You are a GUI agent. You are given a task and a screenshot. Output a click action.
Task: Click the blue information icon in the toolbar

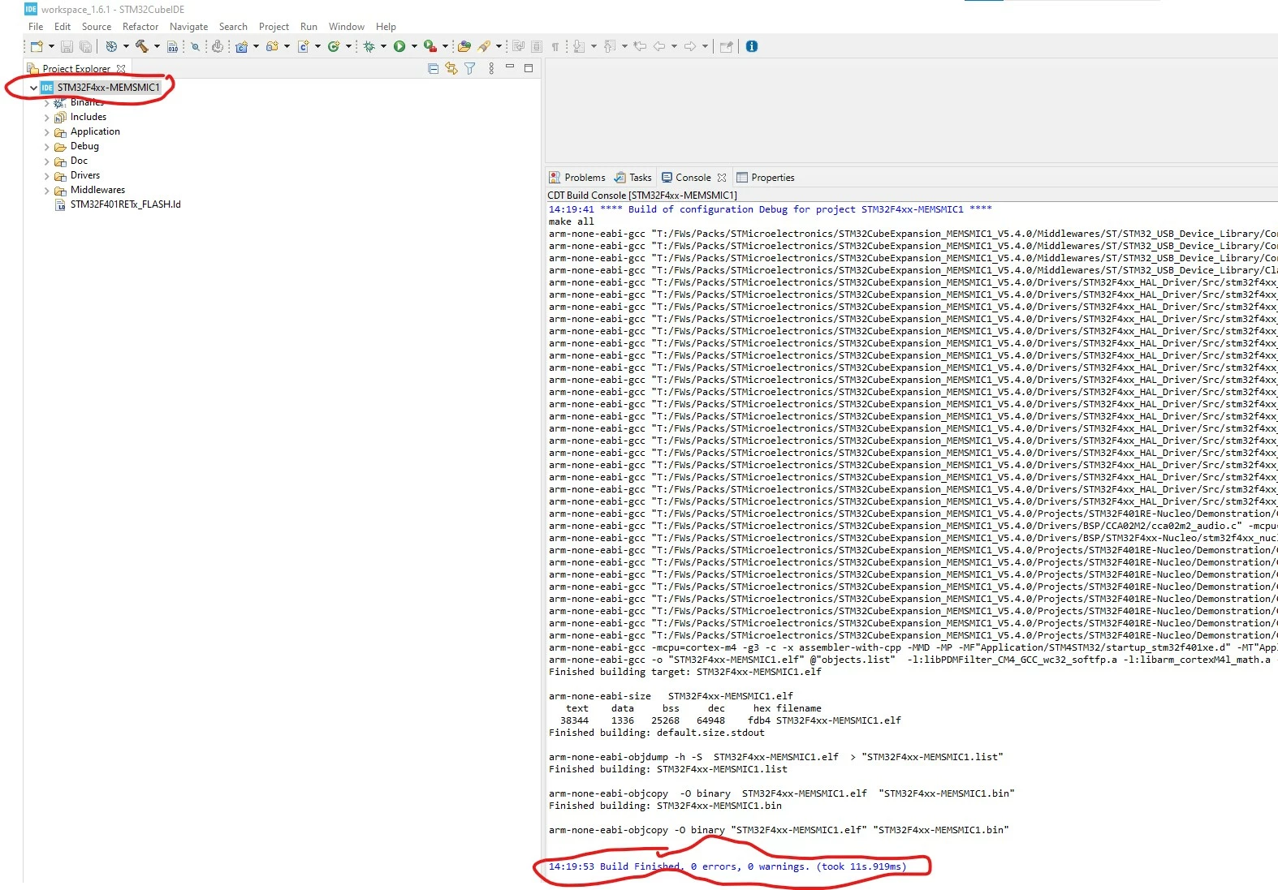click(x=752, y=46)
